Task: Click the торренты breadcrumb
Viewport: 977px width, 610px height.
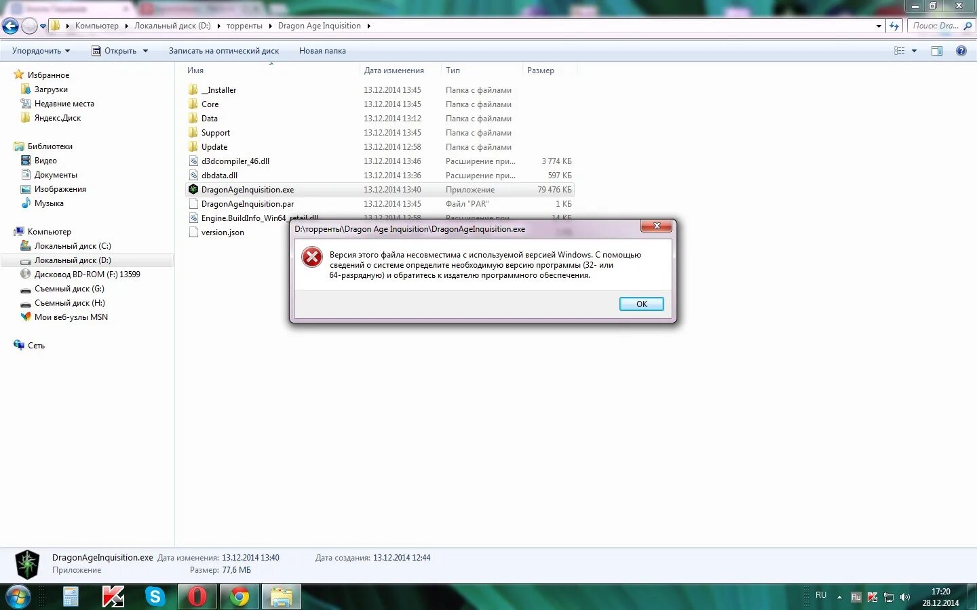Action: (244, 26)
